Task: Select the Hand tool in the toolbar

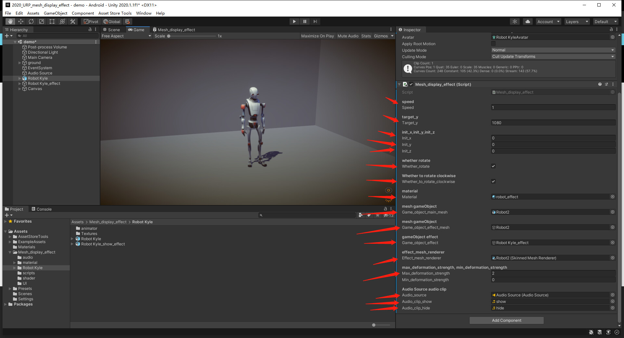Action: click(10, 21)
